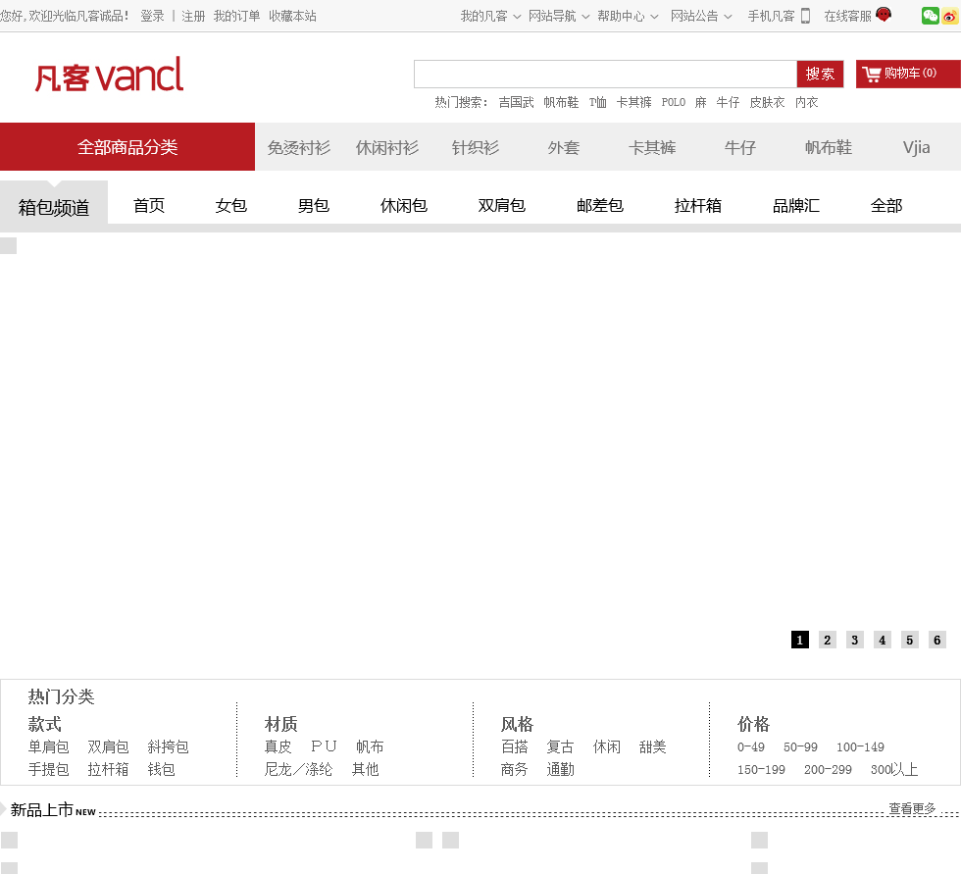Screen dimensions: 961x874
Task: Go to banner slide 2
Action: coord(828,640)
